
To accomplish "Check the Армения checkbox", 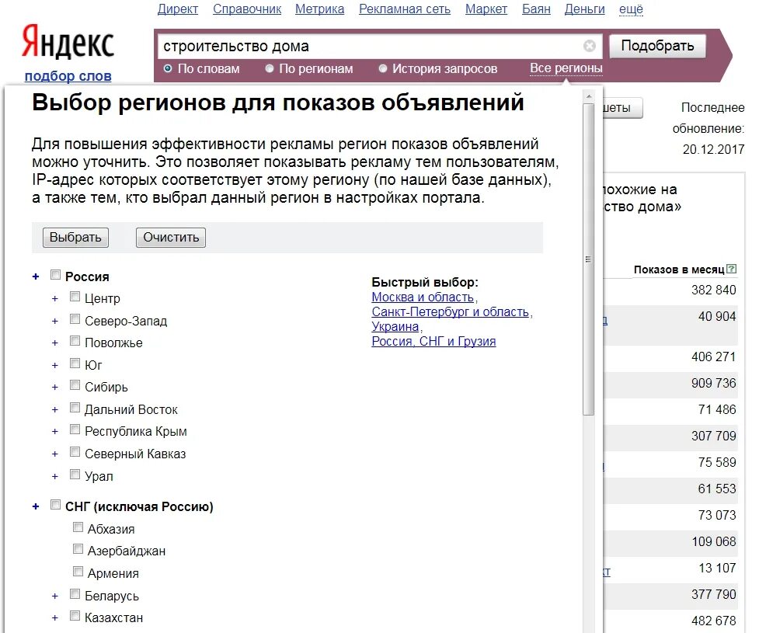I will (78, 572).
